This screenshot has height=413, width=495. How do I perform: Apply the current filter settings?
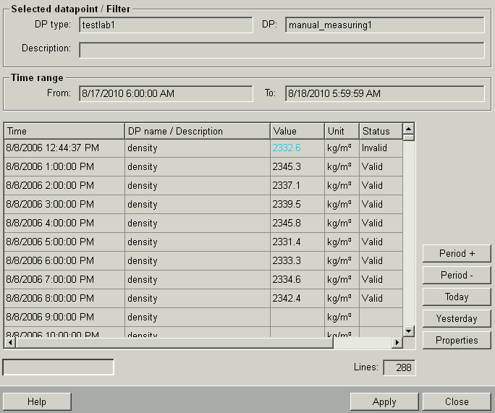pos(384,402)
